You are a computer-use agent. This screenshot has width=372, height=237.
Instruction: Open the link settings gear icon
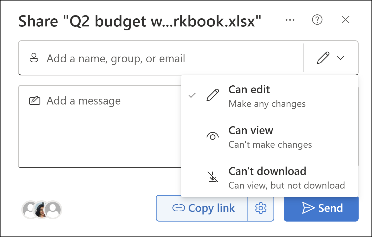[261, 208]
